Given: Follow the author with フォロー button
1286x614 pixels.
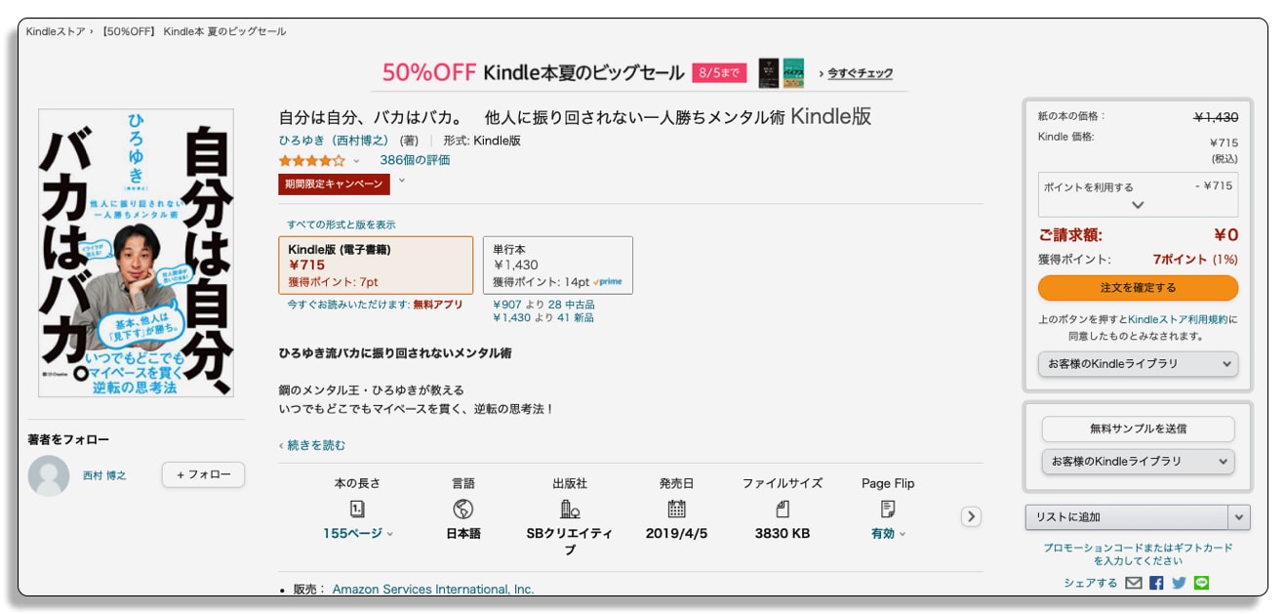Looking at the screenshot, I should click(x=203, y=474).
